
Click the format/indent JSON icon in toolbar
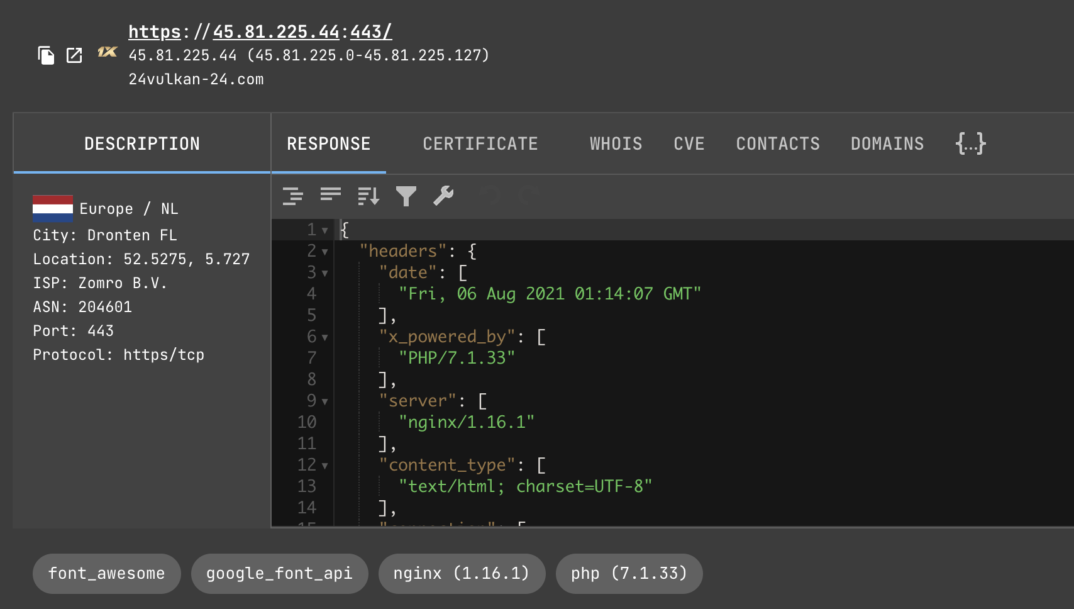click(293, 196)
